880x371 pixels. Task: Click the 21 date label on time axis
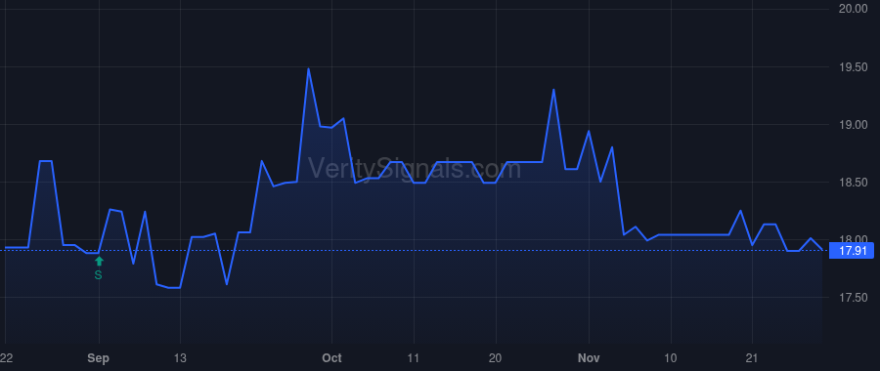tap(752, 358)
